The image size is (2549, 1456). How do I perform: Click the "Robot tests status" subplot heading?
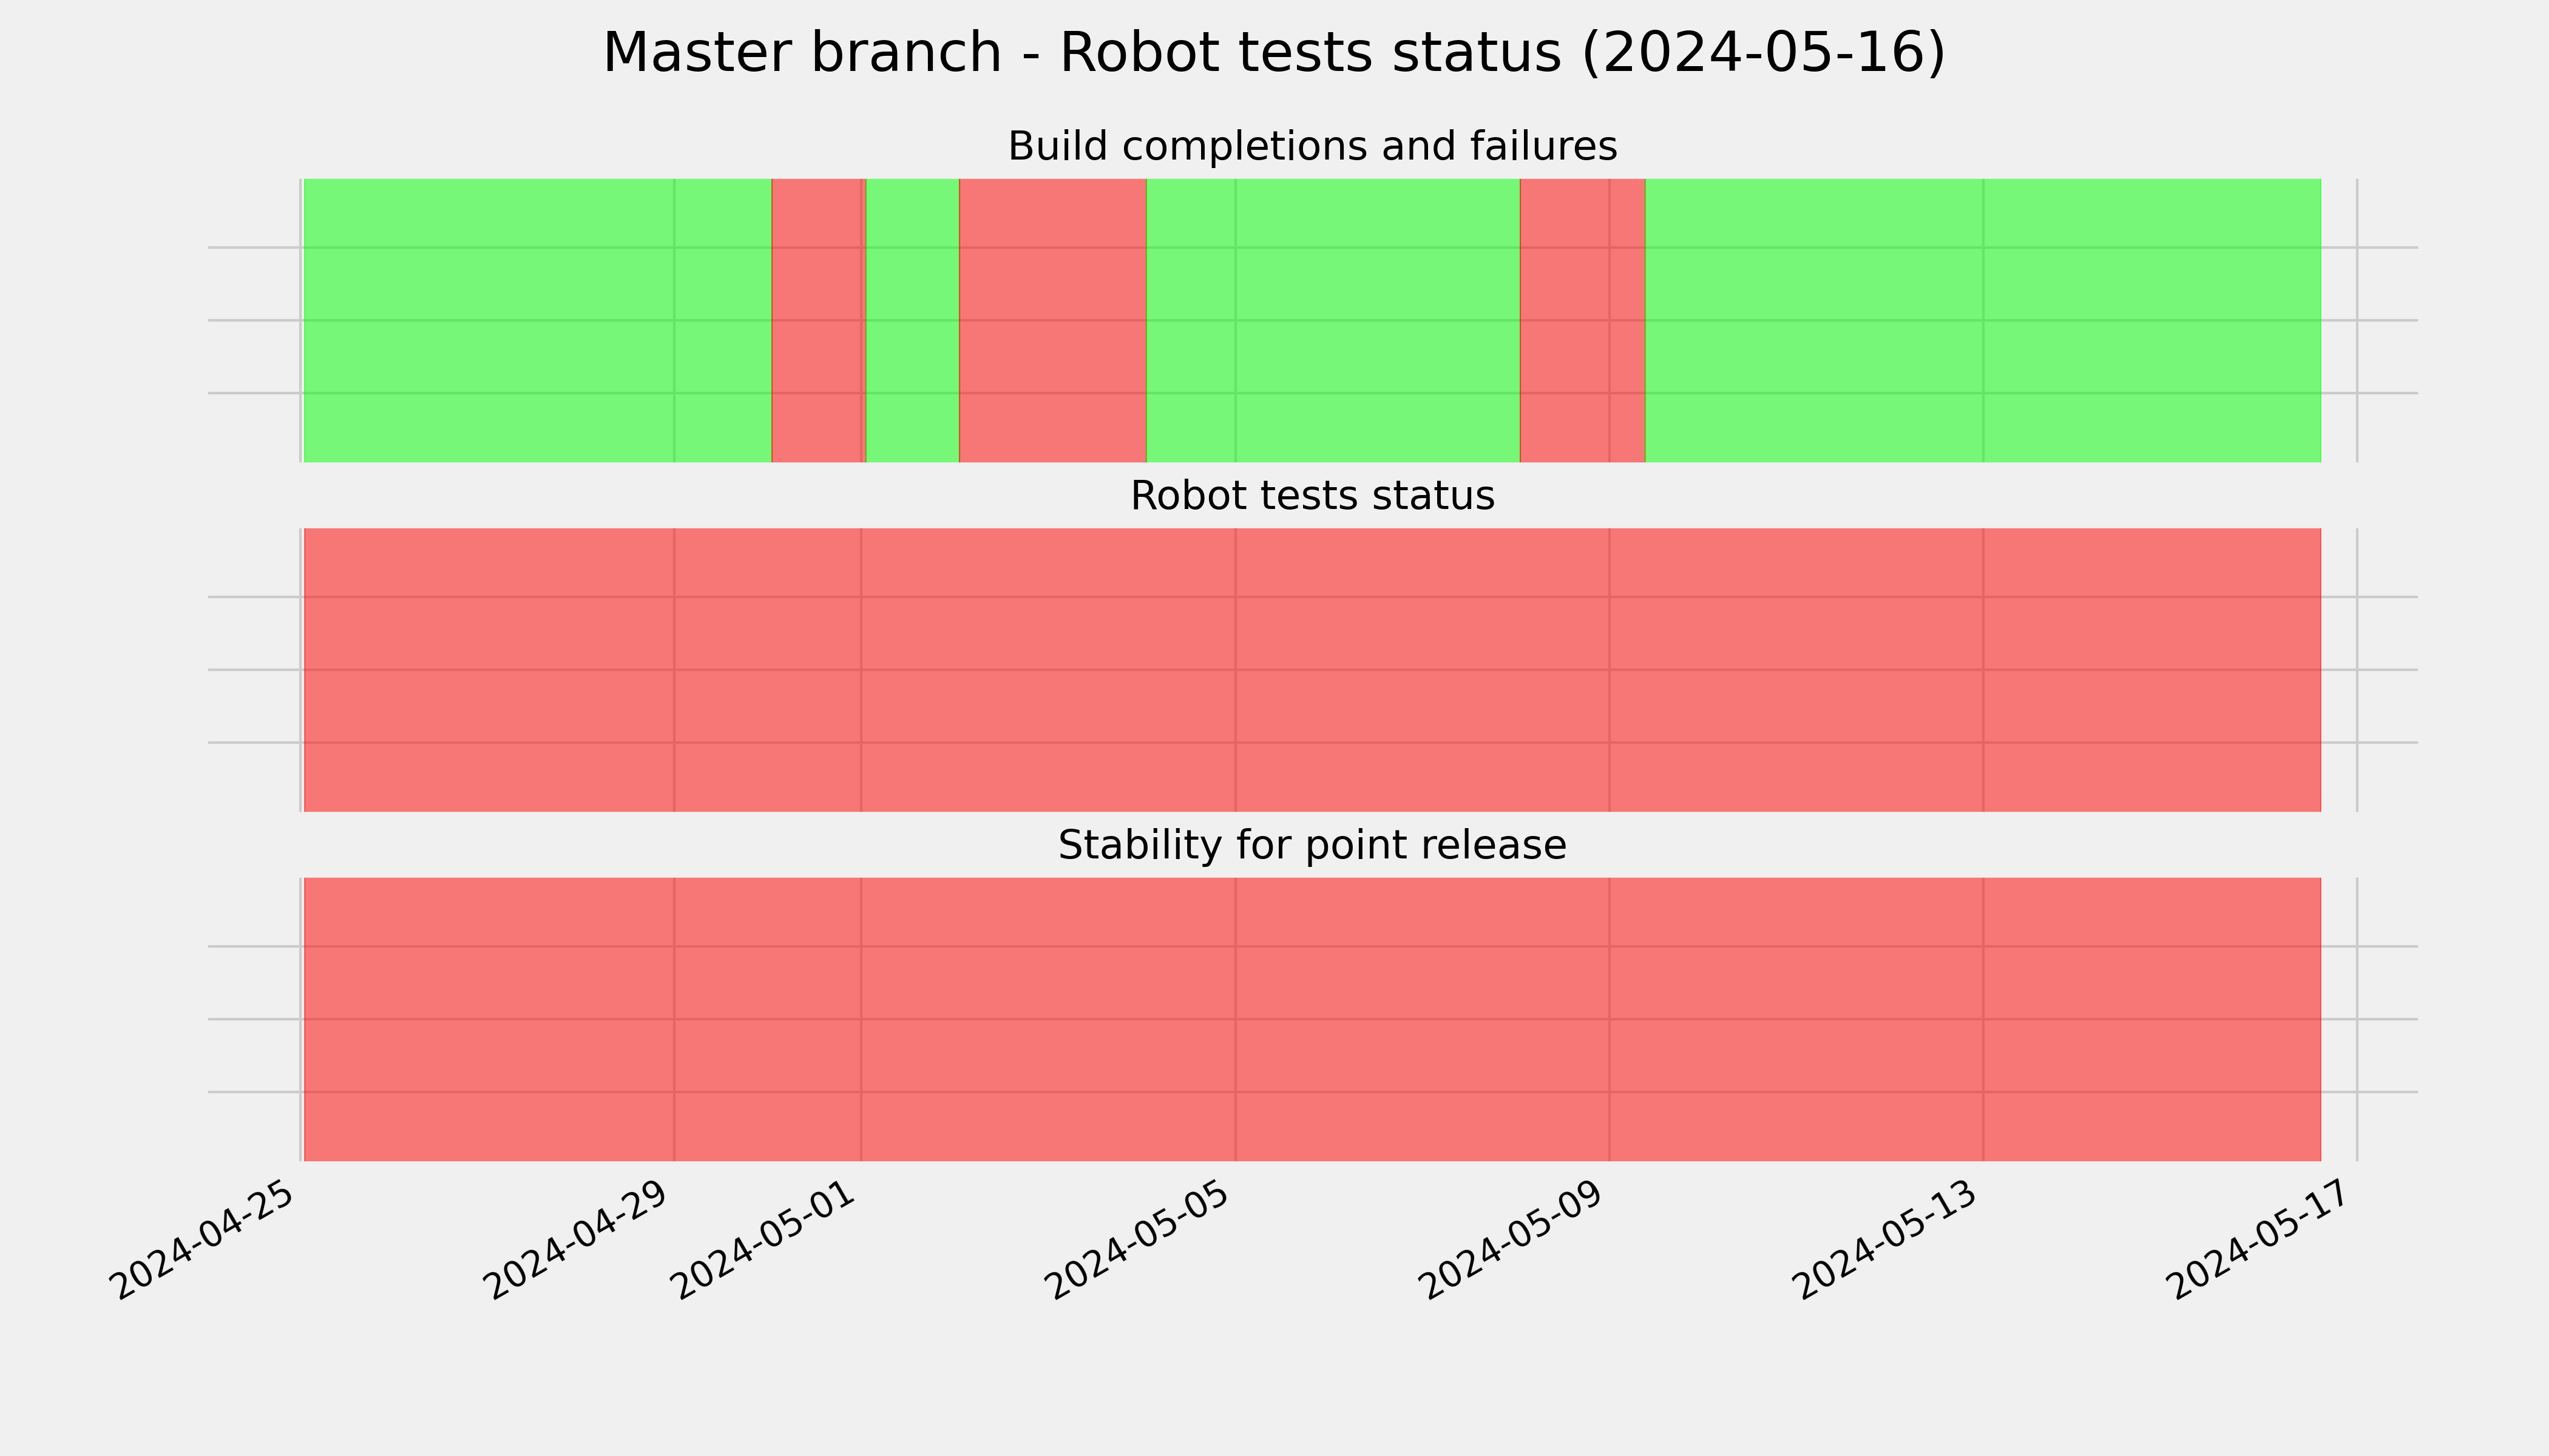(1312, 495)
